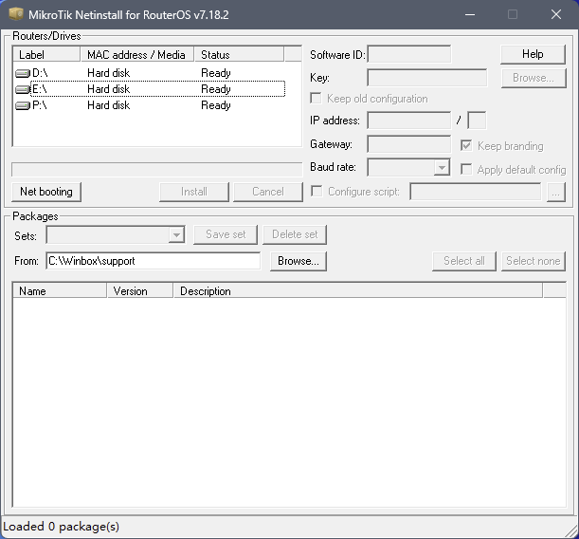
Task: Click the Software ID field
Action: tap(408, 55)
